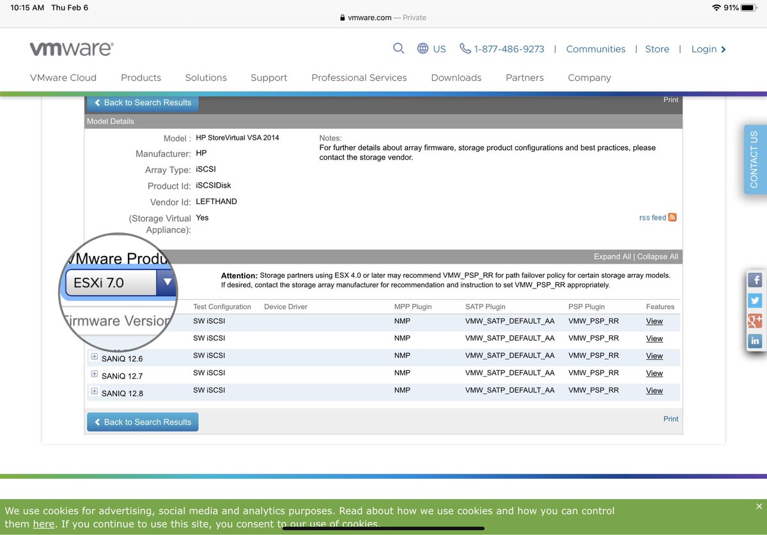Expand the SANiQ 12.6 row
Screen dimensions: 767x535
click(x=95, y=357)
